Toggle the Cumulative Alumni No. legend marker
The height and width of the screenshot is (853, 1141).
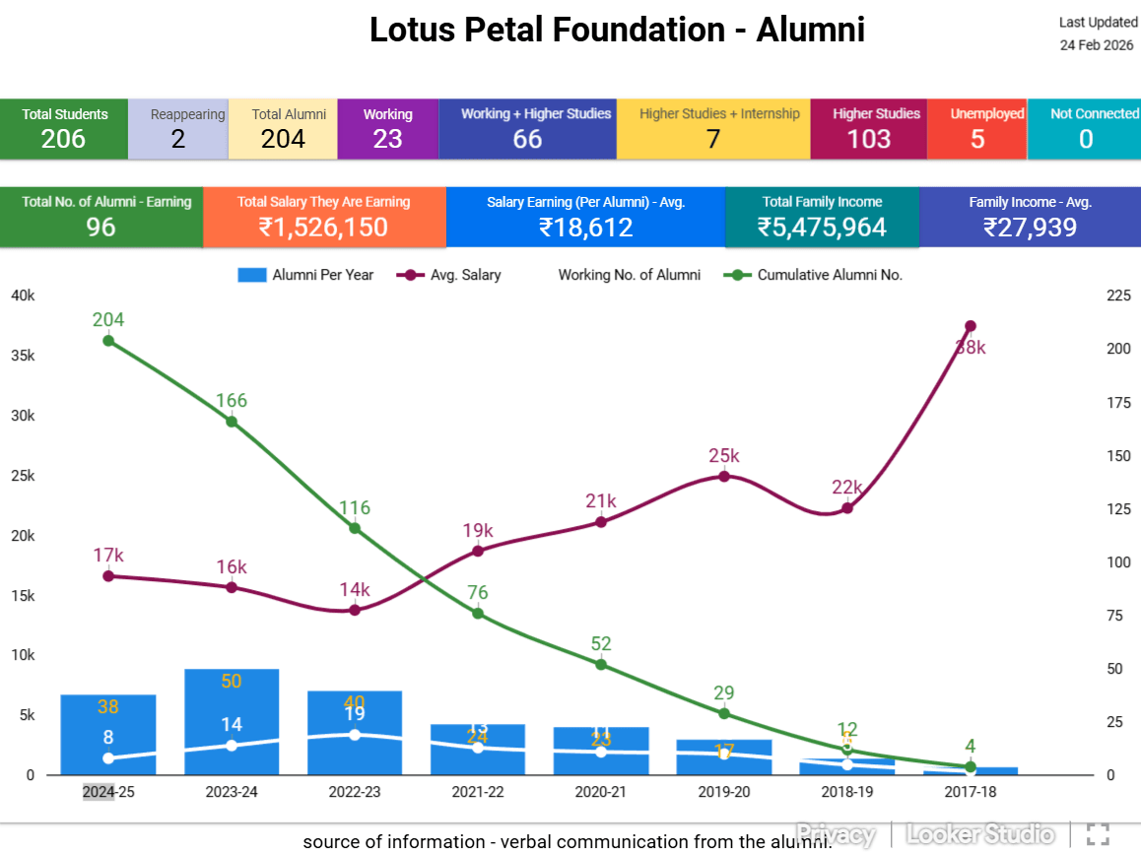(x=737, y=275)
